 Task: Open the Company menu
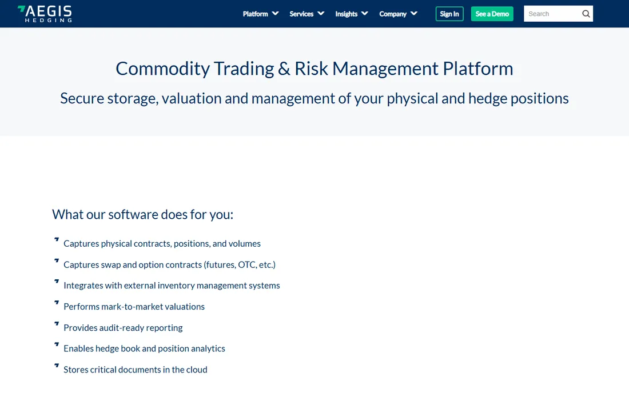[393, 14]
